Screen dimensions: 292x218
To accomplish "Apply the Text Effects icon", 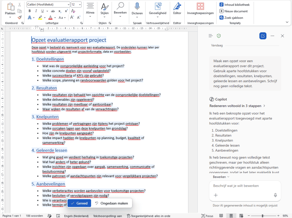I will point(30,17).
